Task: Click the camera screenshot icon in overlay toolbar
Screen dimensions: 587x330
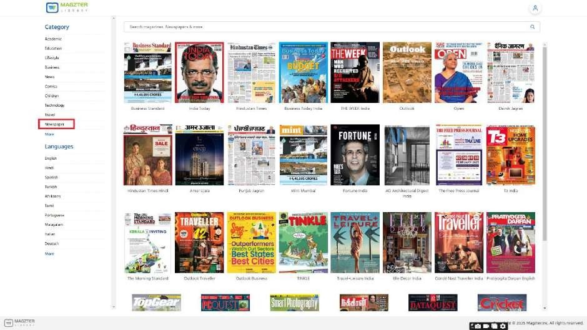Action: pyautogui.click(x=477, y=326)
